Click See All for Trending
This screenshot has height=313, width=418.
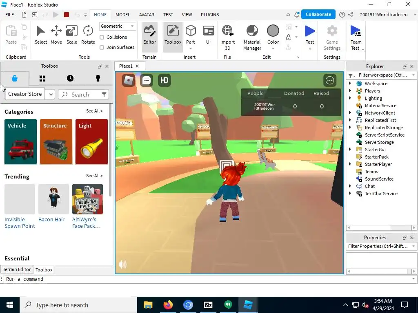tap(94, 176)
